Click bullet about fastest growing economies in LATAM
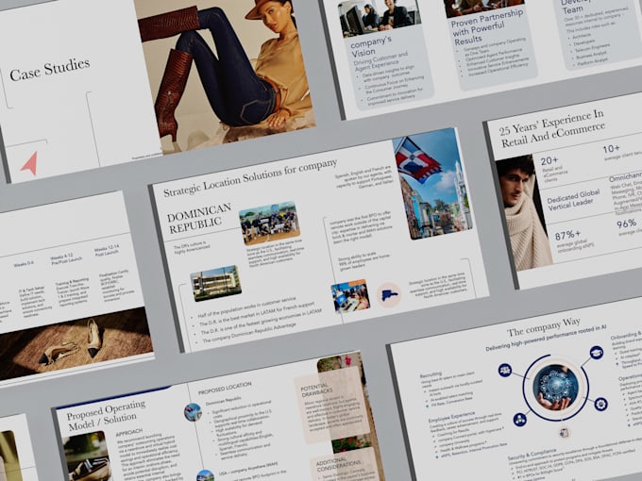Image resolution: width=642 pixels, height=481 pixels. click(x=261, y=321)
